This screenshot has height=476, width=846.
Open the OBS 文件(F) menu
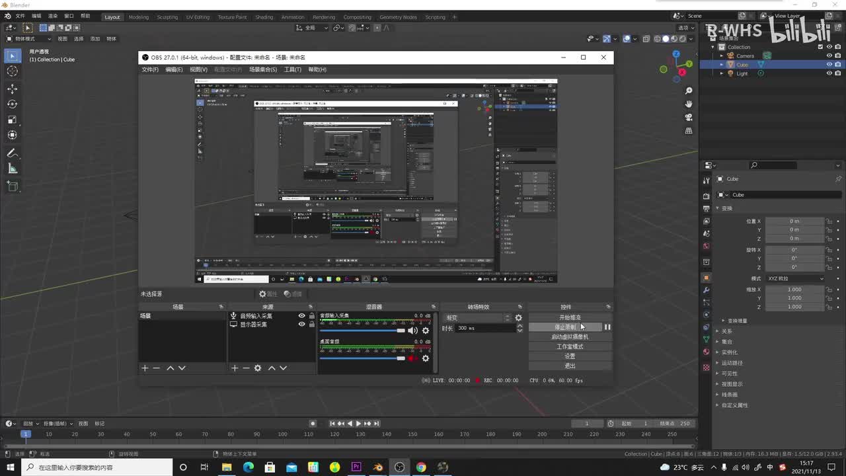[150, 69]
